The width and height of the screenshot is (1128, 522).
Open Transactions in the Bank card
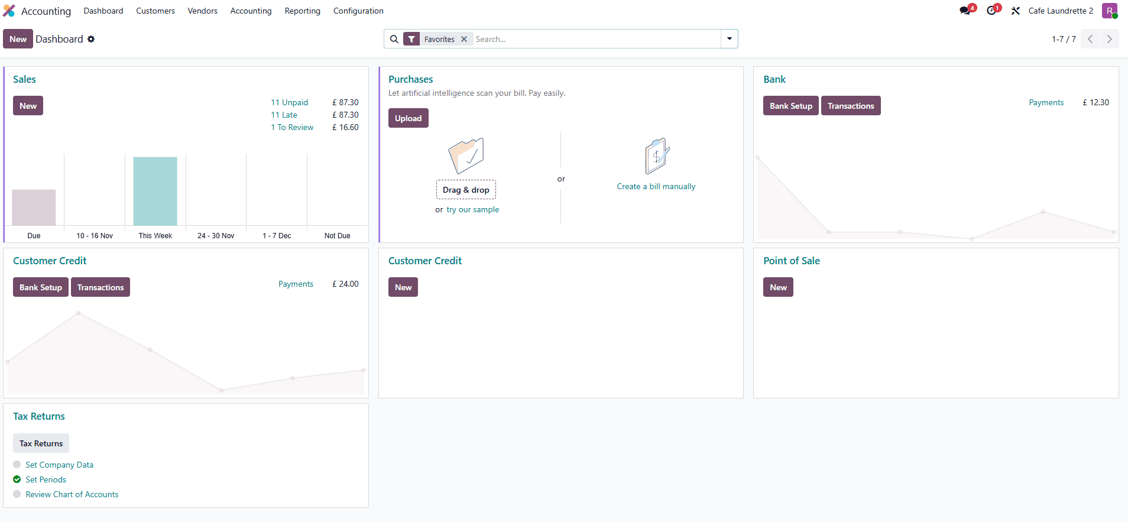851,106
